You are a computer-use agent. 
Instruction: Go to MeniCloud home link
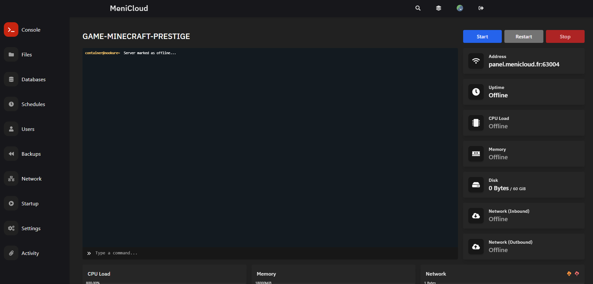(129, 8)
